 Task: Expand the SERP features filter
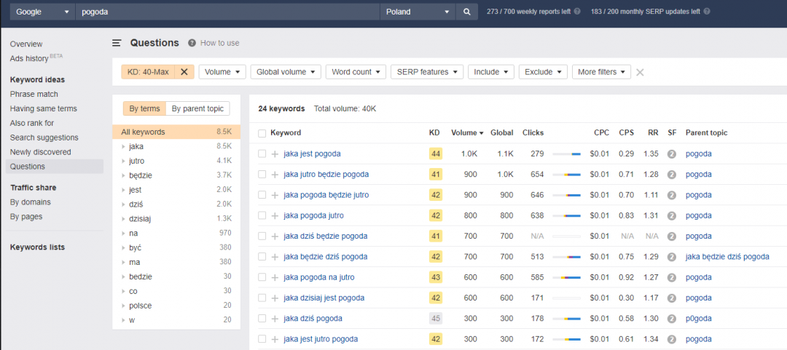(426, 72)
